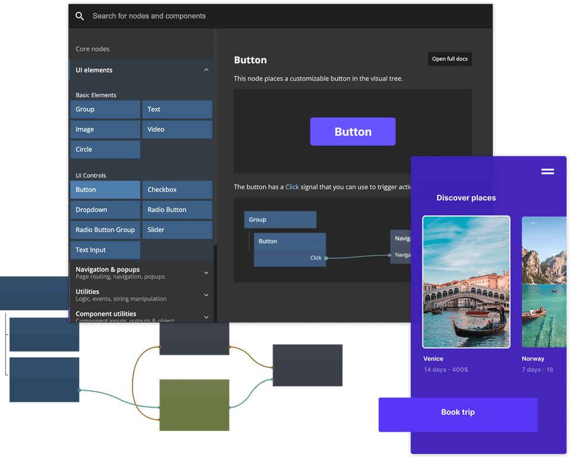This screenshot has height=459, width=571.
Task: Select the Video node tile
Action: [x=177, y=129]
